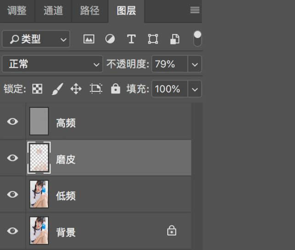Filter by shape layers icon
The width and height of the screenshot is (295, 250).
[153, 39]
